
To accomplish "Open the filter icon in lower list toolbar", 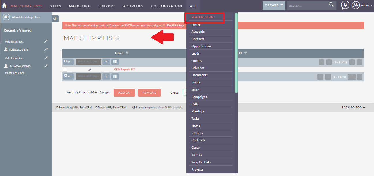I will coord(106,76).
